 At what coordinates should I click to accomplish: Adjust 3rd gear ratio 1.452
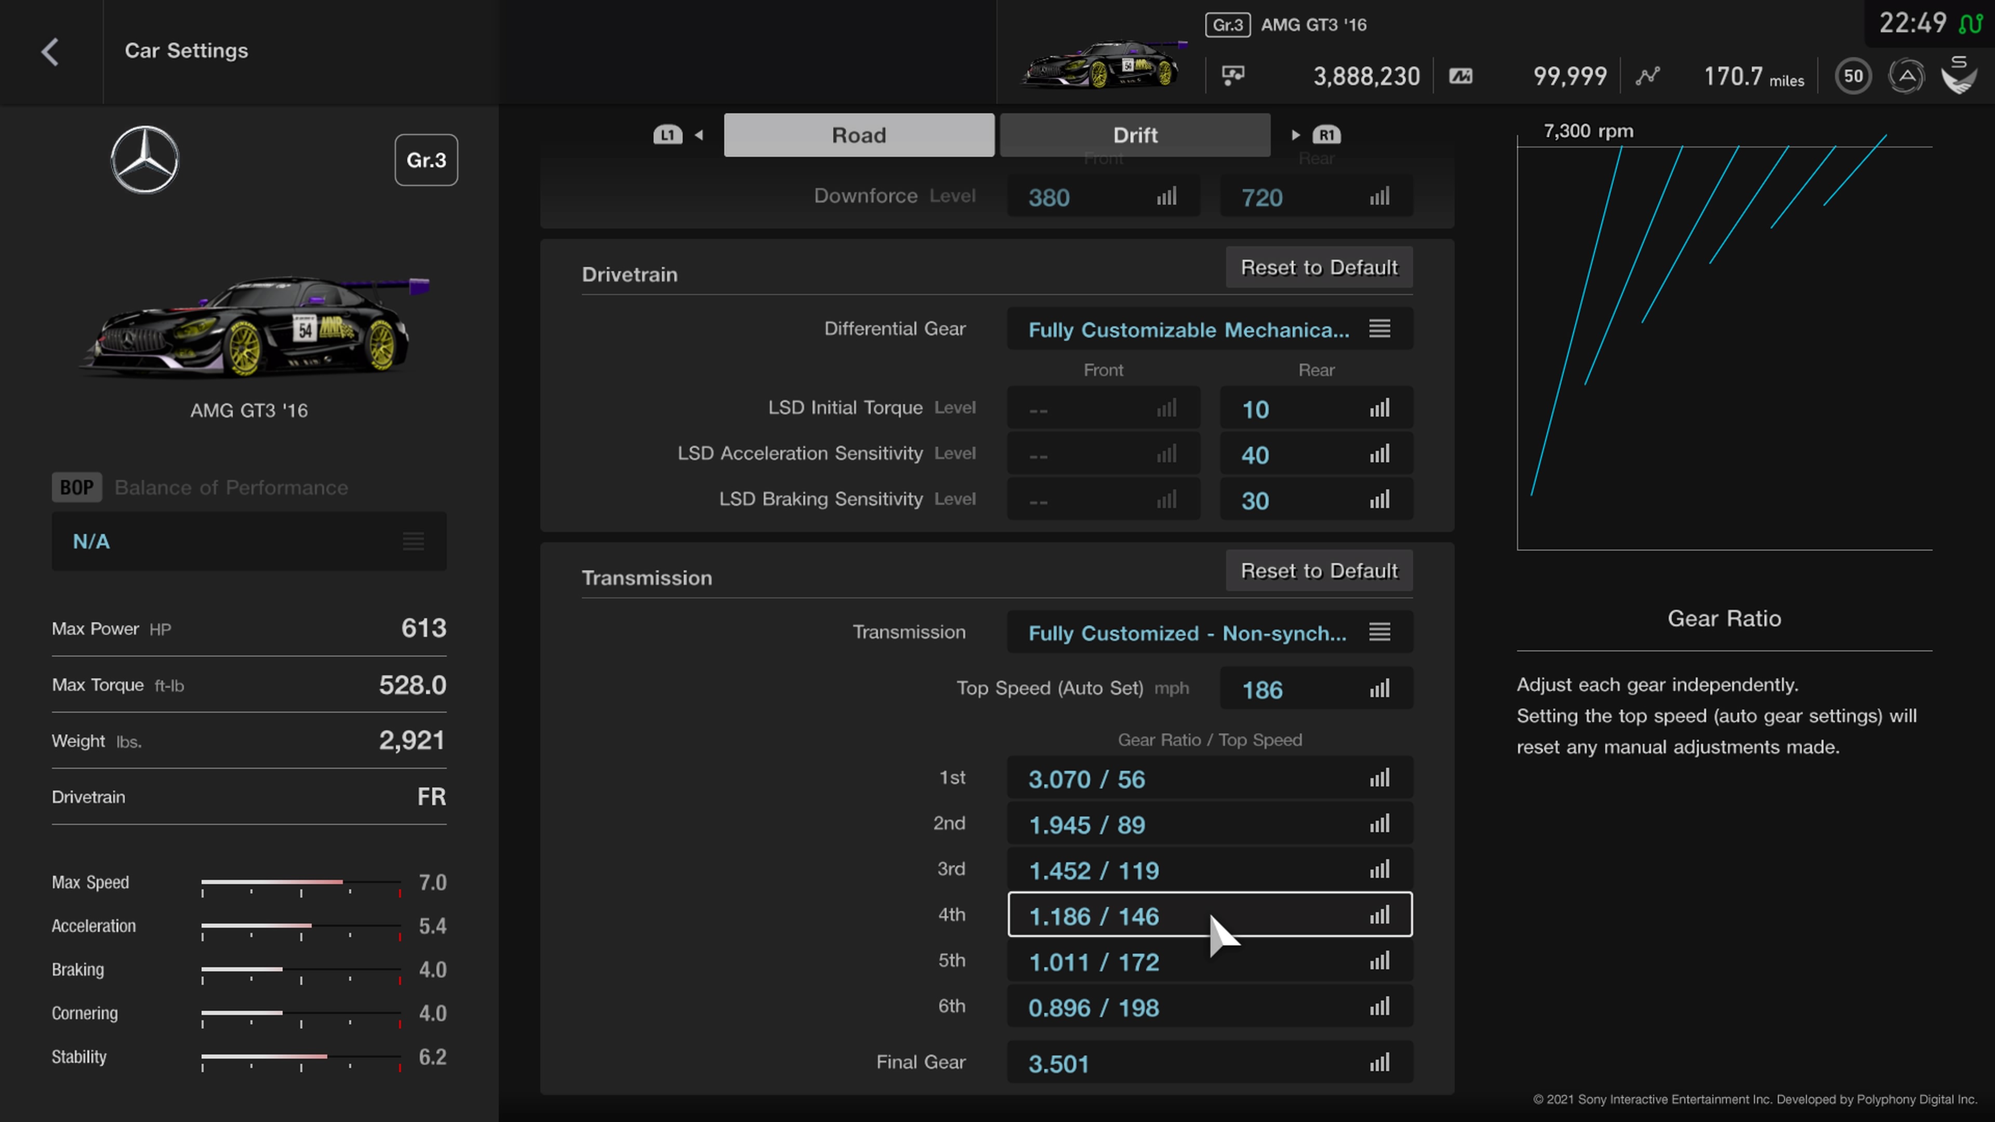[x=1209, y=870]
